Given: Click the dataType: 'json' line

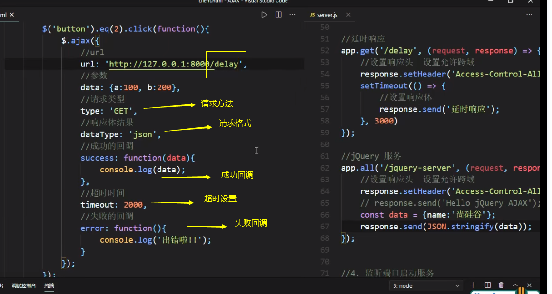Looking at the screenshot, I should 121,134.
